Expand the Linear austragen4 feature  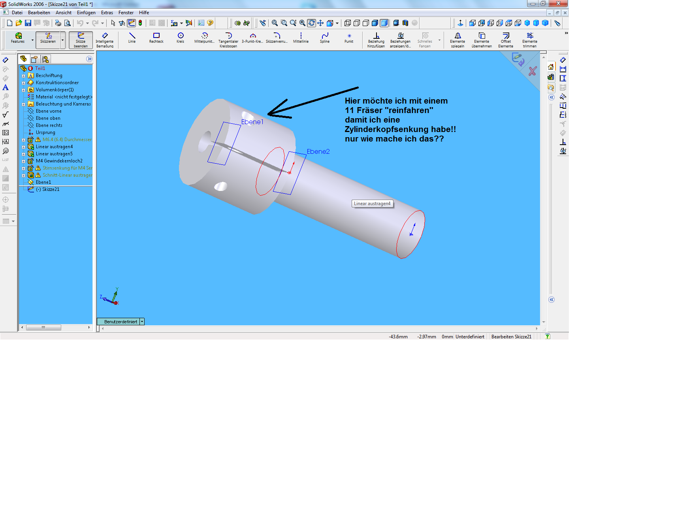[x=24, y=147]
